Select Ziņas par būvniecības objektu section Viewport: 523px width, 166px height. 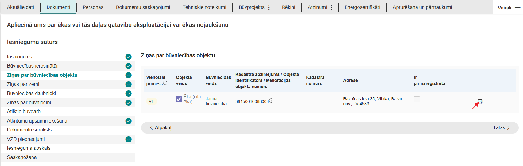(68, 75)
